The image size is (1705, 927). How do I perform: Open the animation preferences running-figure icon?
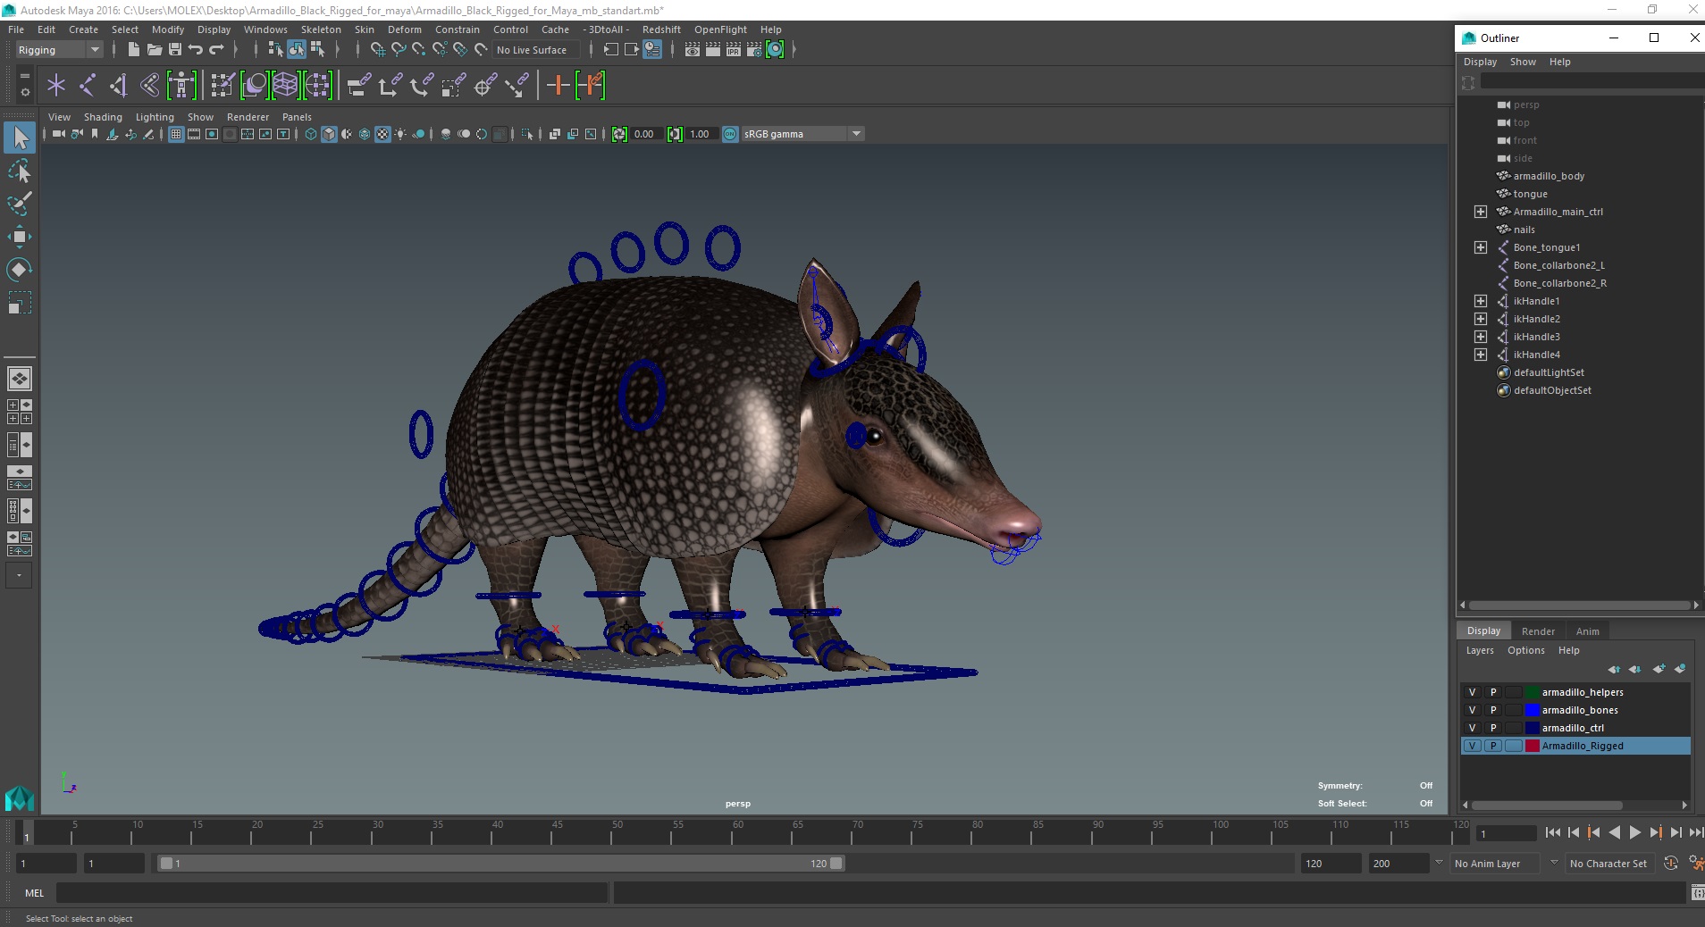(1695, 864)
